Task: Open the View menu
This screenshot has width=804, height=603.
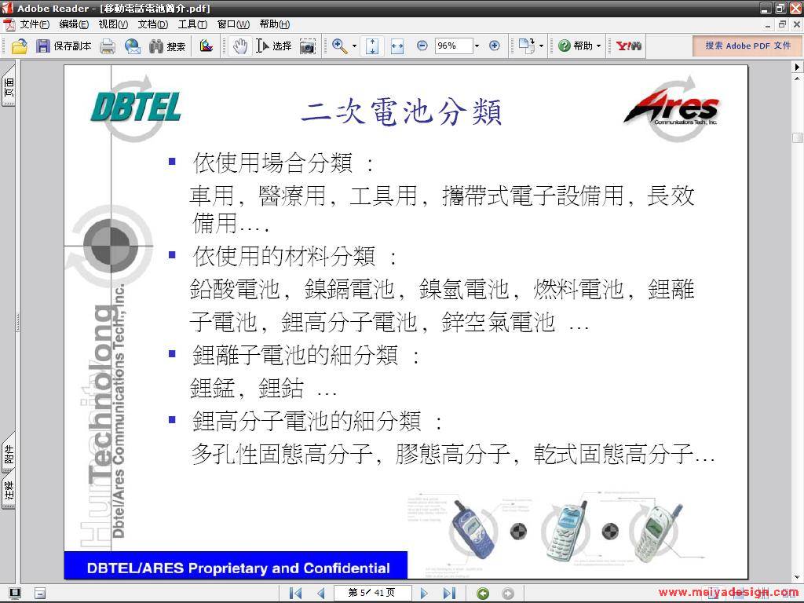Action: point(113,24)
